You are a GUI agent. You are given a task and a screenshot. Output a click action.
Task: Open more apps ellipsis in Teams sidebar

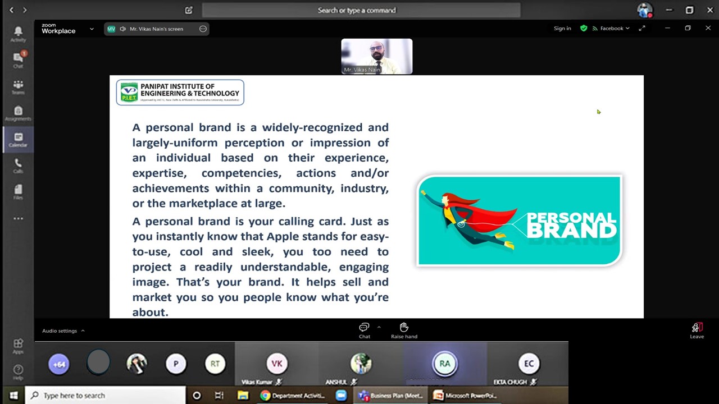click(18, 218)
